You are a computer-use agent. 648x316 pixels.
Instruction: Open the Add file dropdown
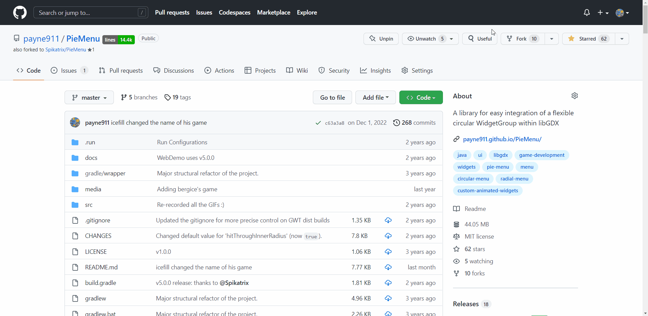(x=376, y=97)
